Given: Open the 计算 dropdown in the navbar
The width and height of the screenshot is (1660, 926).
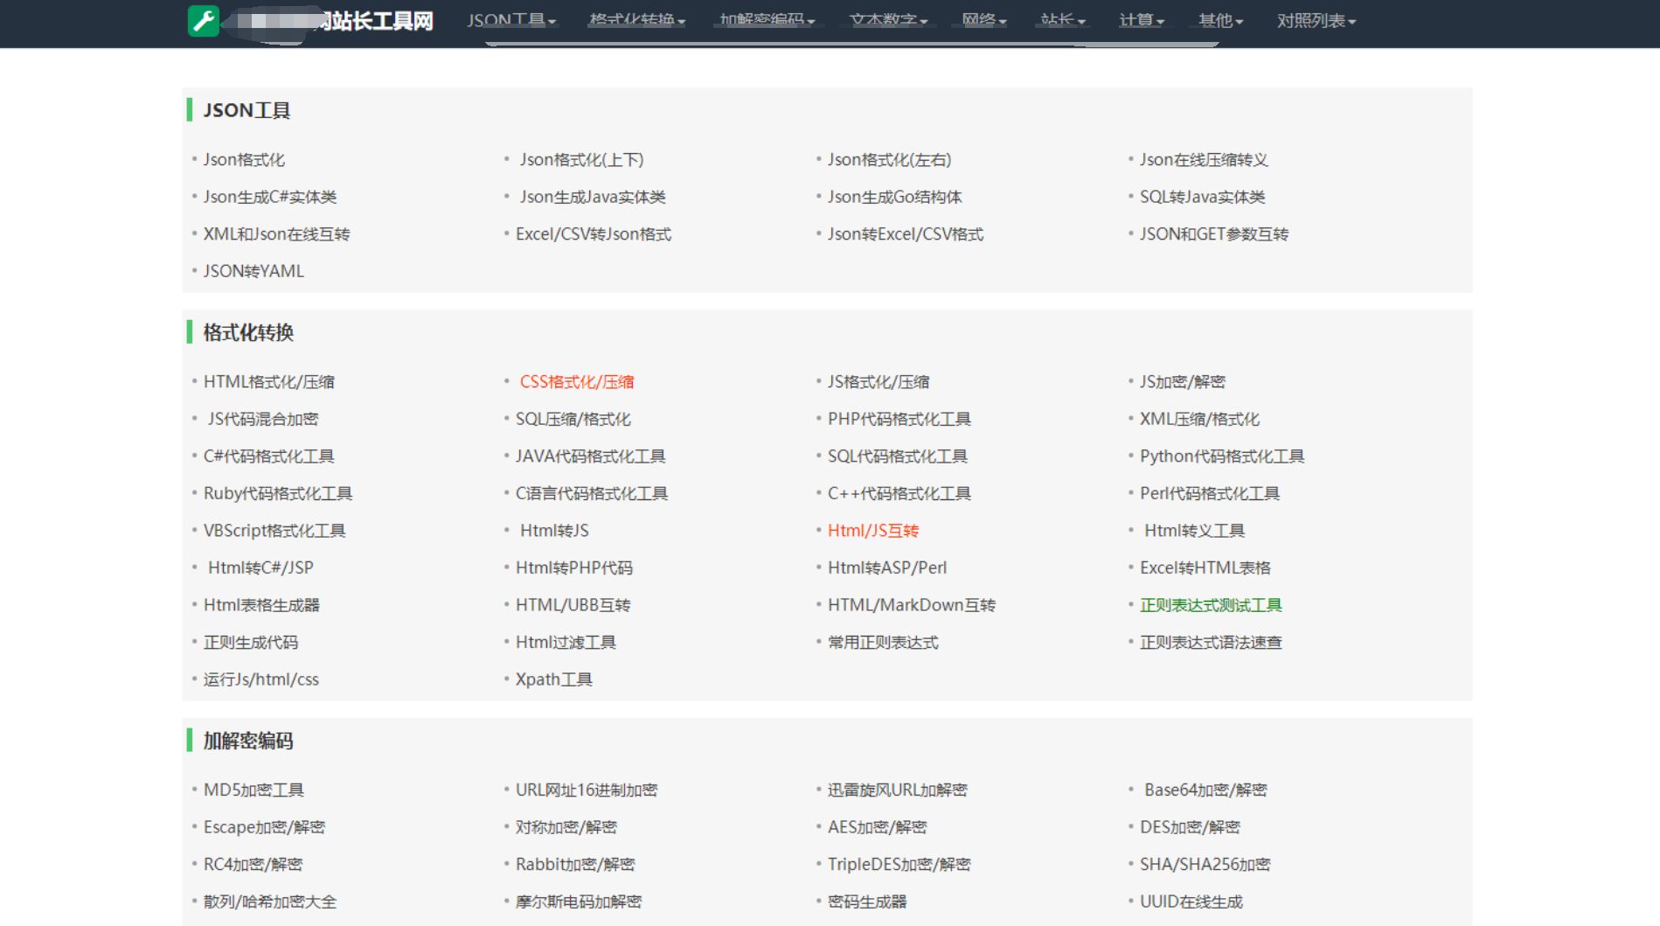Looking at the screenshot, I should [x=1141, y=19].
